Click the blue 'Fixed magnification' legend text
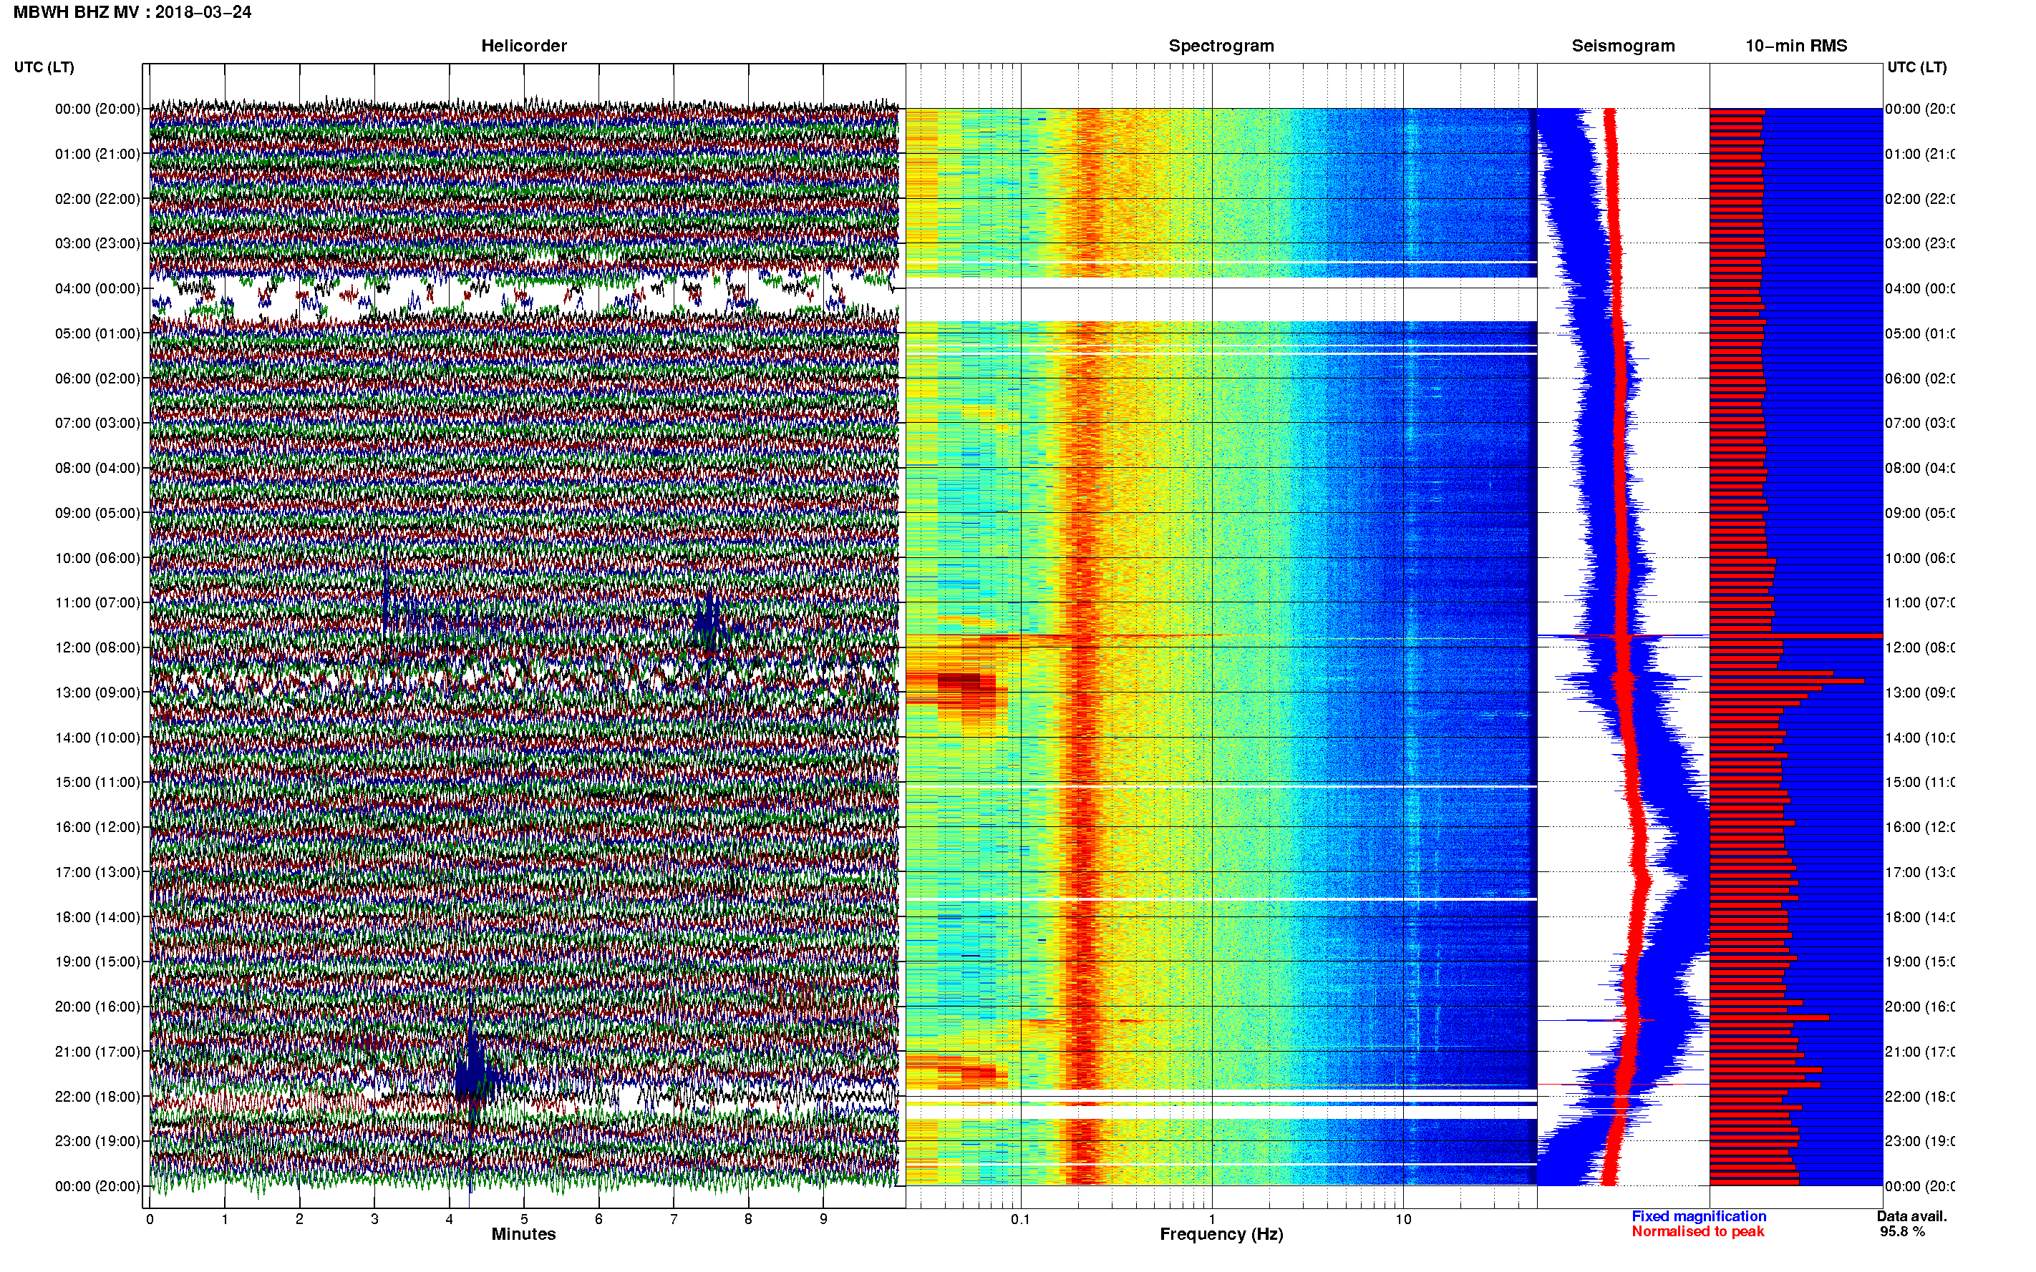2036x1272 pixels. click(x=1699, y=1216)
